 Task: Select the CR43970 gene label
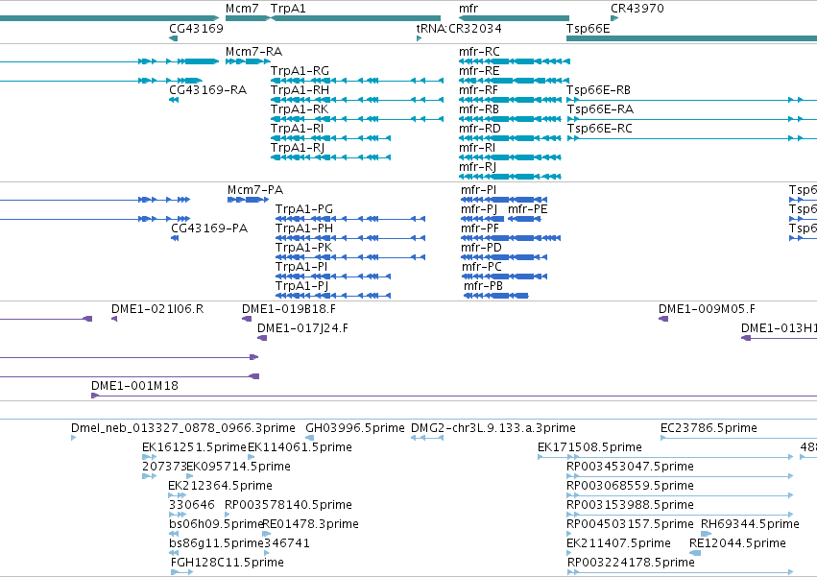(x=637, y=9)
